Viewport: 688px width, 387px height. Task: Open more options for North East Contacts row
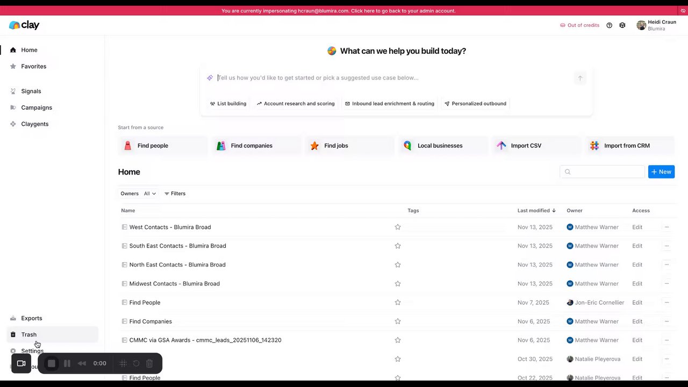point(666,265)
